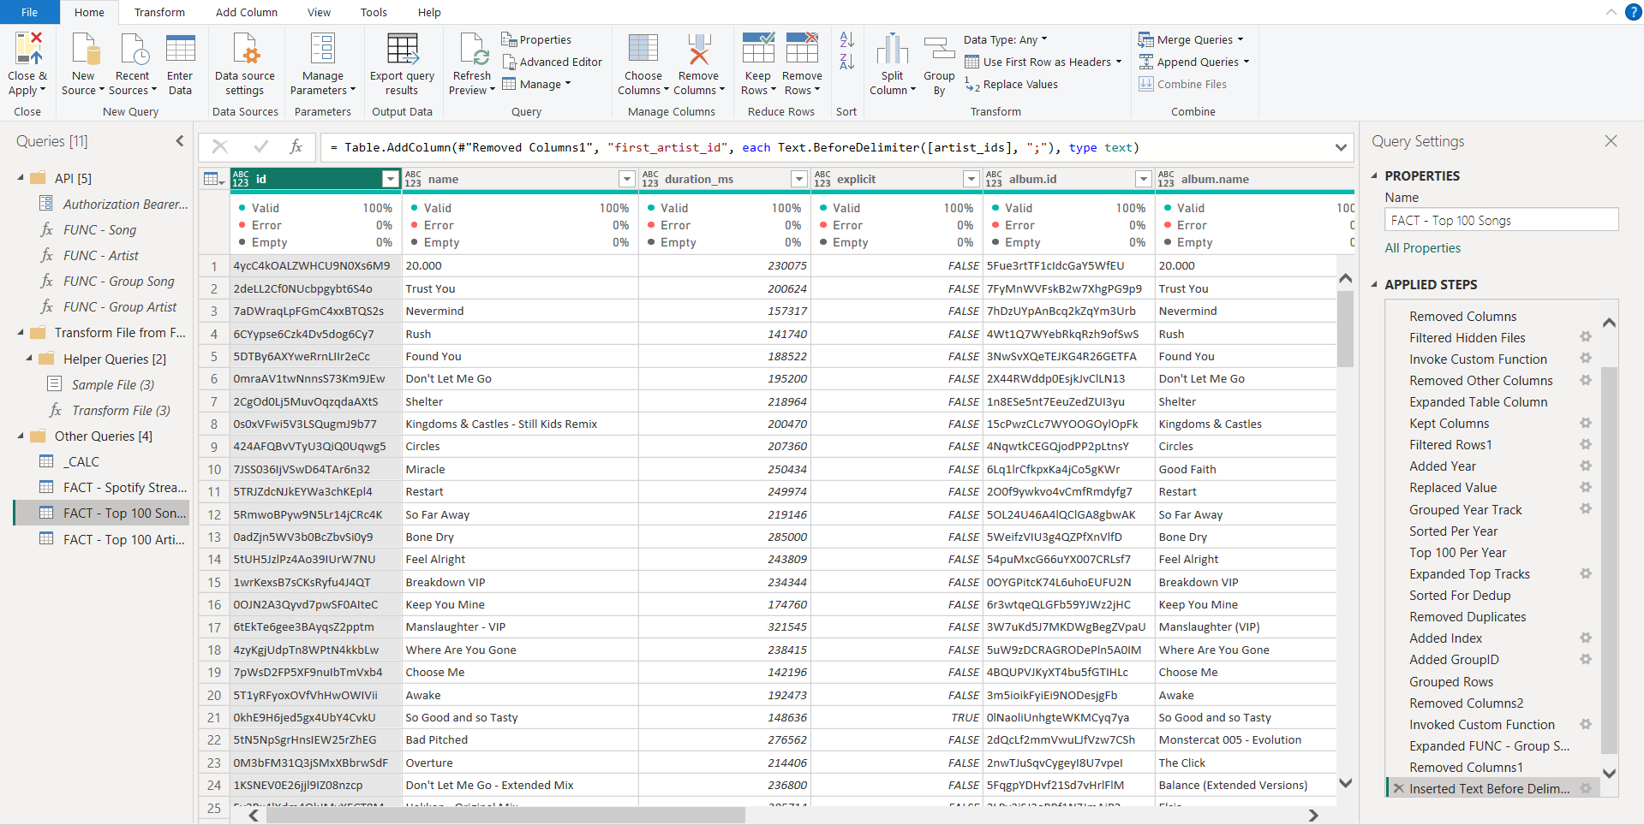Collapse the Queries pane
Viewport: 1644px width, 825px height.
coord(179,141)
